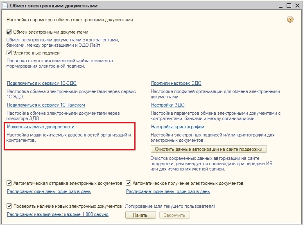Image resolution: width=303 pixels, height=225 pixels.
Task: Minimize the Обмен электронными документами window
Action: point(281,6)
